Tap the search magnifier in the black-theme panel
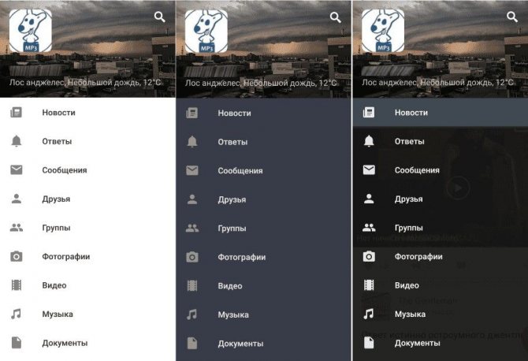The height and width of the screenshot is (361, 528). click(x=512, y=17)
